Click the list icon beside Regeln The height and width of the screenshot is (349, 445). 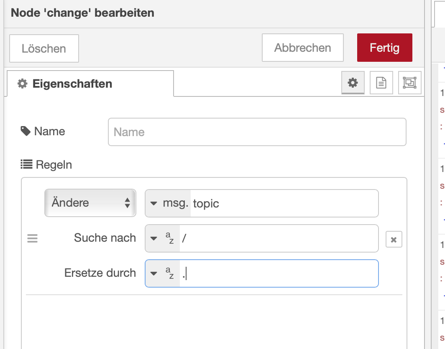(x=27, y=165)
